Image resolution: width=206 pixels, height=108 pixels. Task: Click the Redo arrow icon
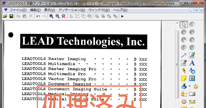[44, 16]
